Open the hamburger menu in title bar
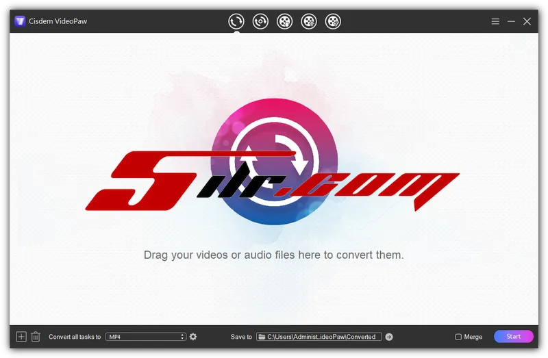548x358 pixels. [x=495, y=21]
